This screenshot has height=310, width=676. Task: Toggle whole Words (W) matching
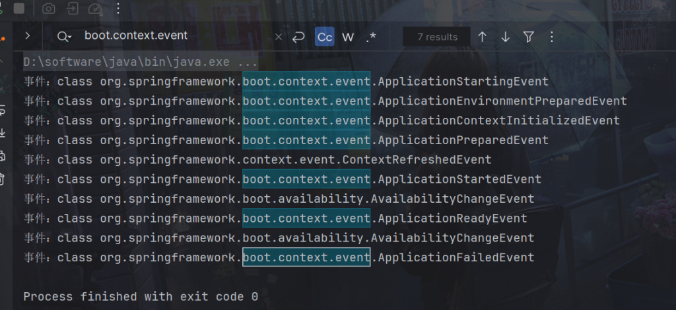[349, 37]
